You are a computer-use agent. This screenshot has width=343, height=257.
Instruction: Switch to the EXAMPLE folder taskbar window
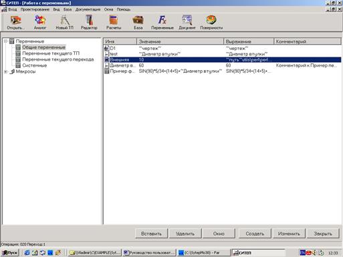pos(95,253)
